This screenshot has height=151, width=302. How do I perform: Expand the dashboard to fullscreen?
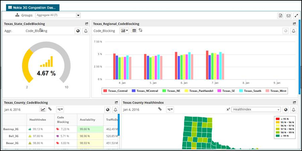[296, 16]
